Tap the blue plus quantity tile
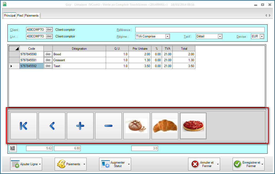This screenshot has height=174, width=275. (80, 126)
